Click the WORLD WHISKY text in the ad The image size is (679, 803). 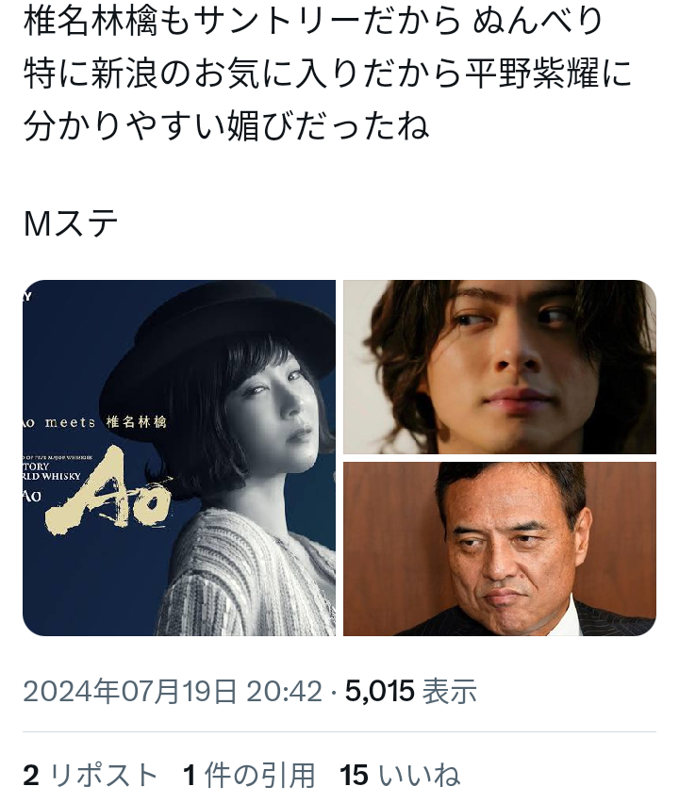(52, 476)
